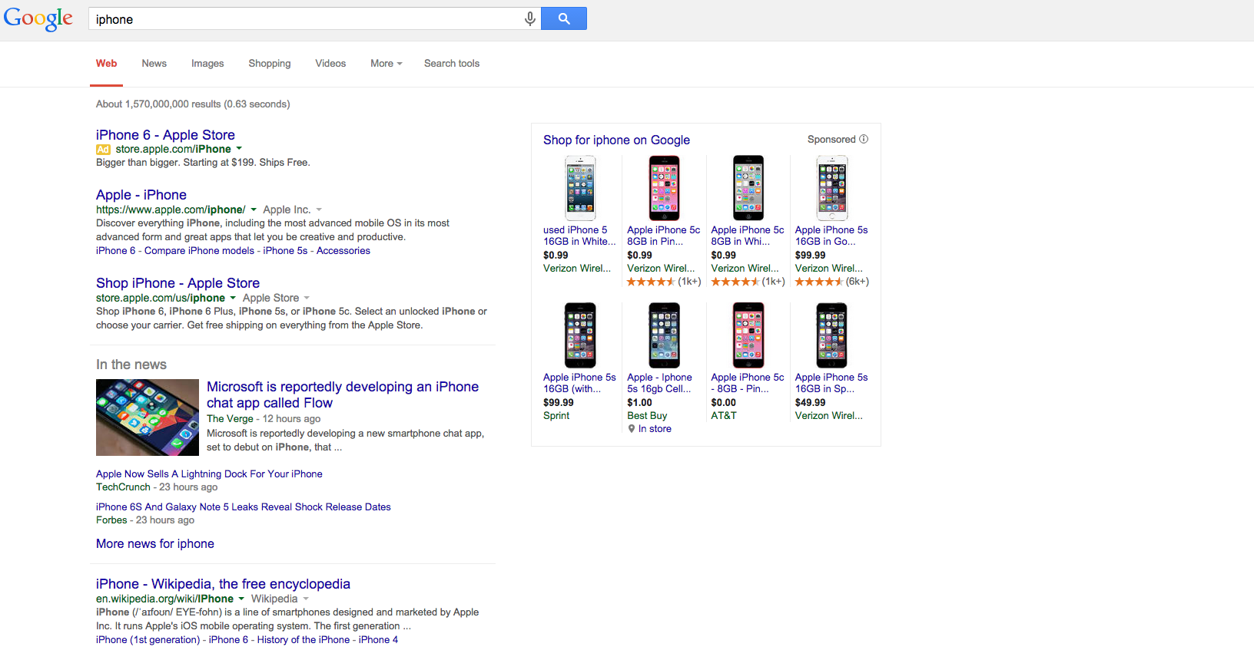This screenshot has width=1254, height=660.
Task: Click the Google logo
Action: (38, 19)
